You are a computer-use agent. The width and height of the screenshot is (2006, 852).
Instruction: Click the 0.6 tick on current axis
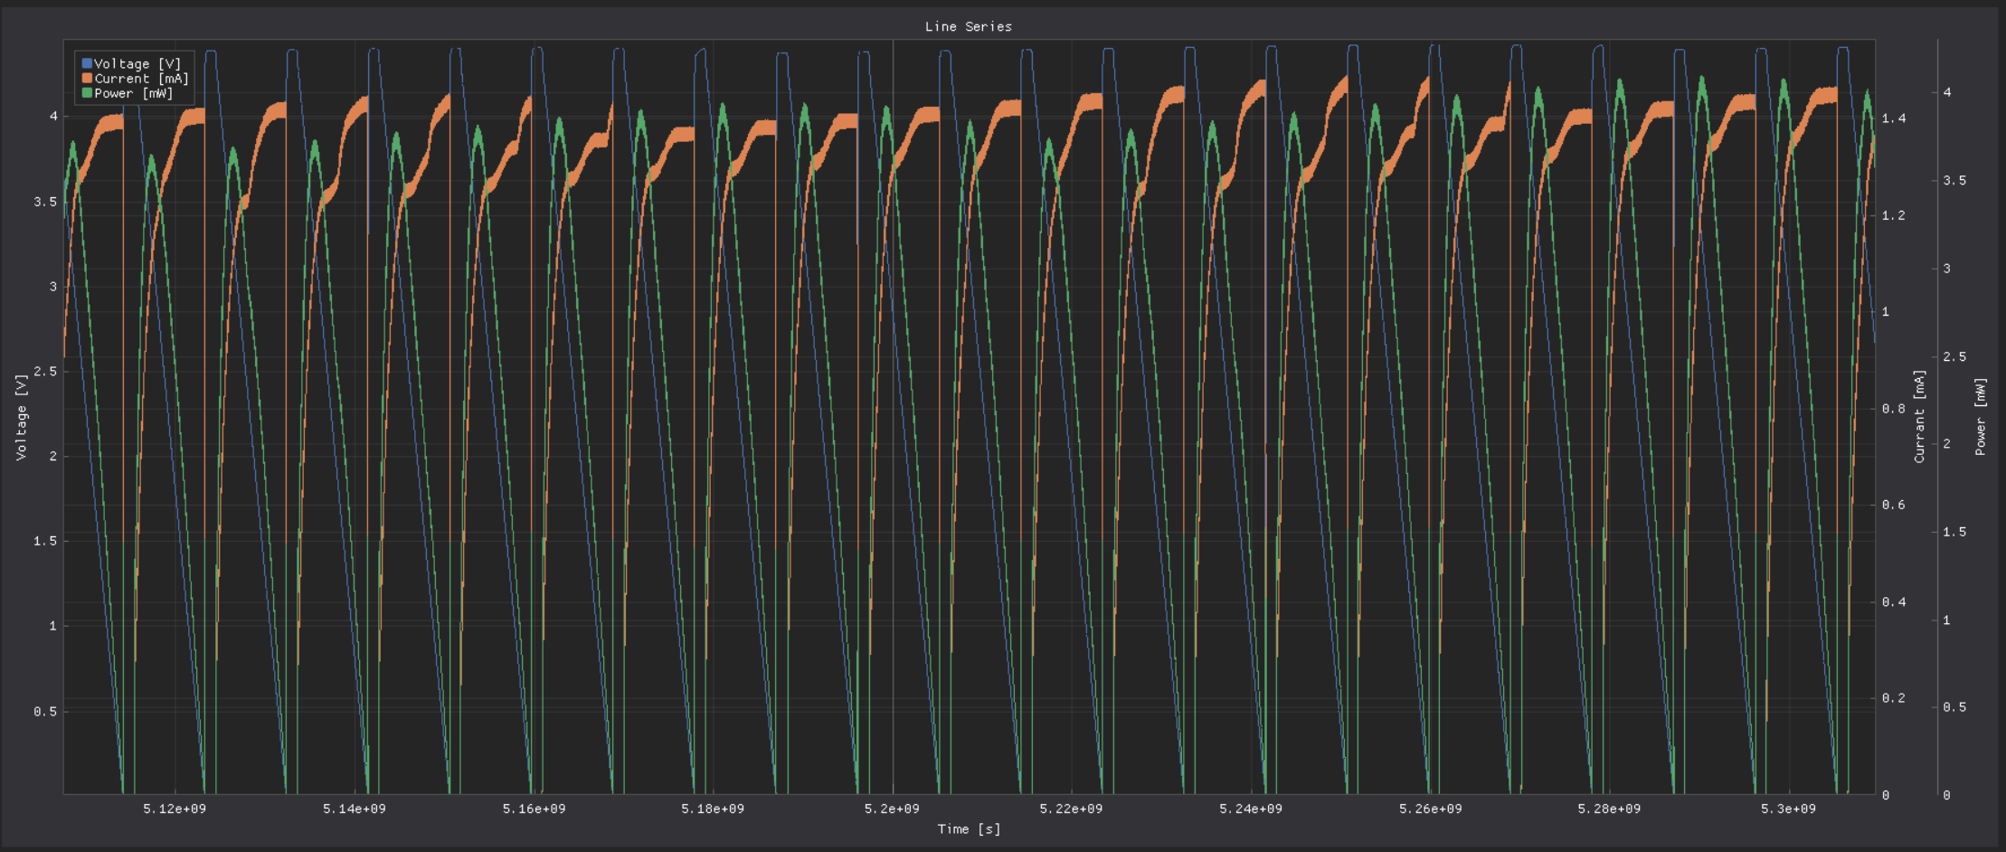(x=1894, y=505)
